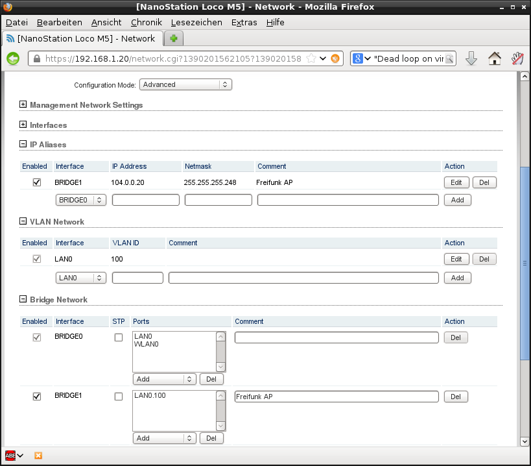Enable STP for BRIDGE0

pyautogui.click(x=119, y=337)
